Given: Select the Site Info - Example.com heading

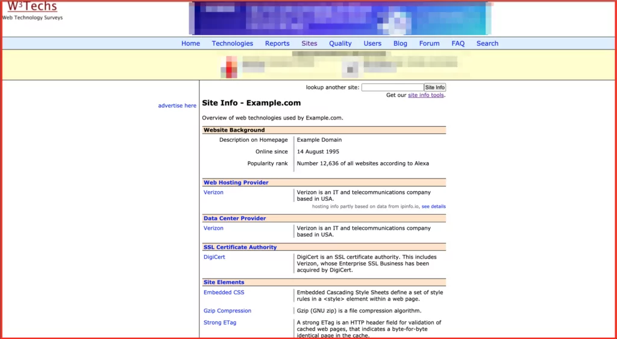Looking at the screenshot, I should pos(251,103).
